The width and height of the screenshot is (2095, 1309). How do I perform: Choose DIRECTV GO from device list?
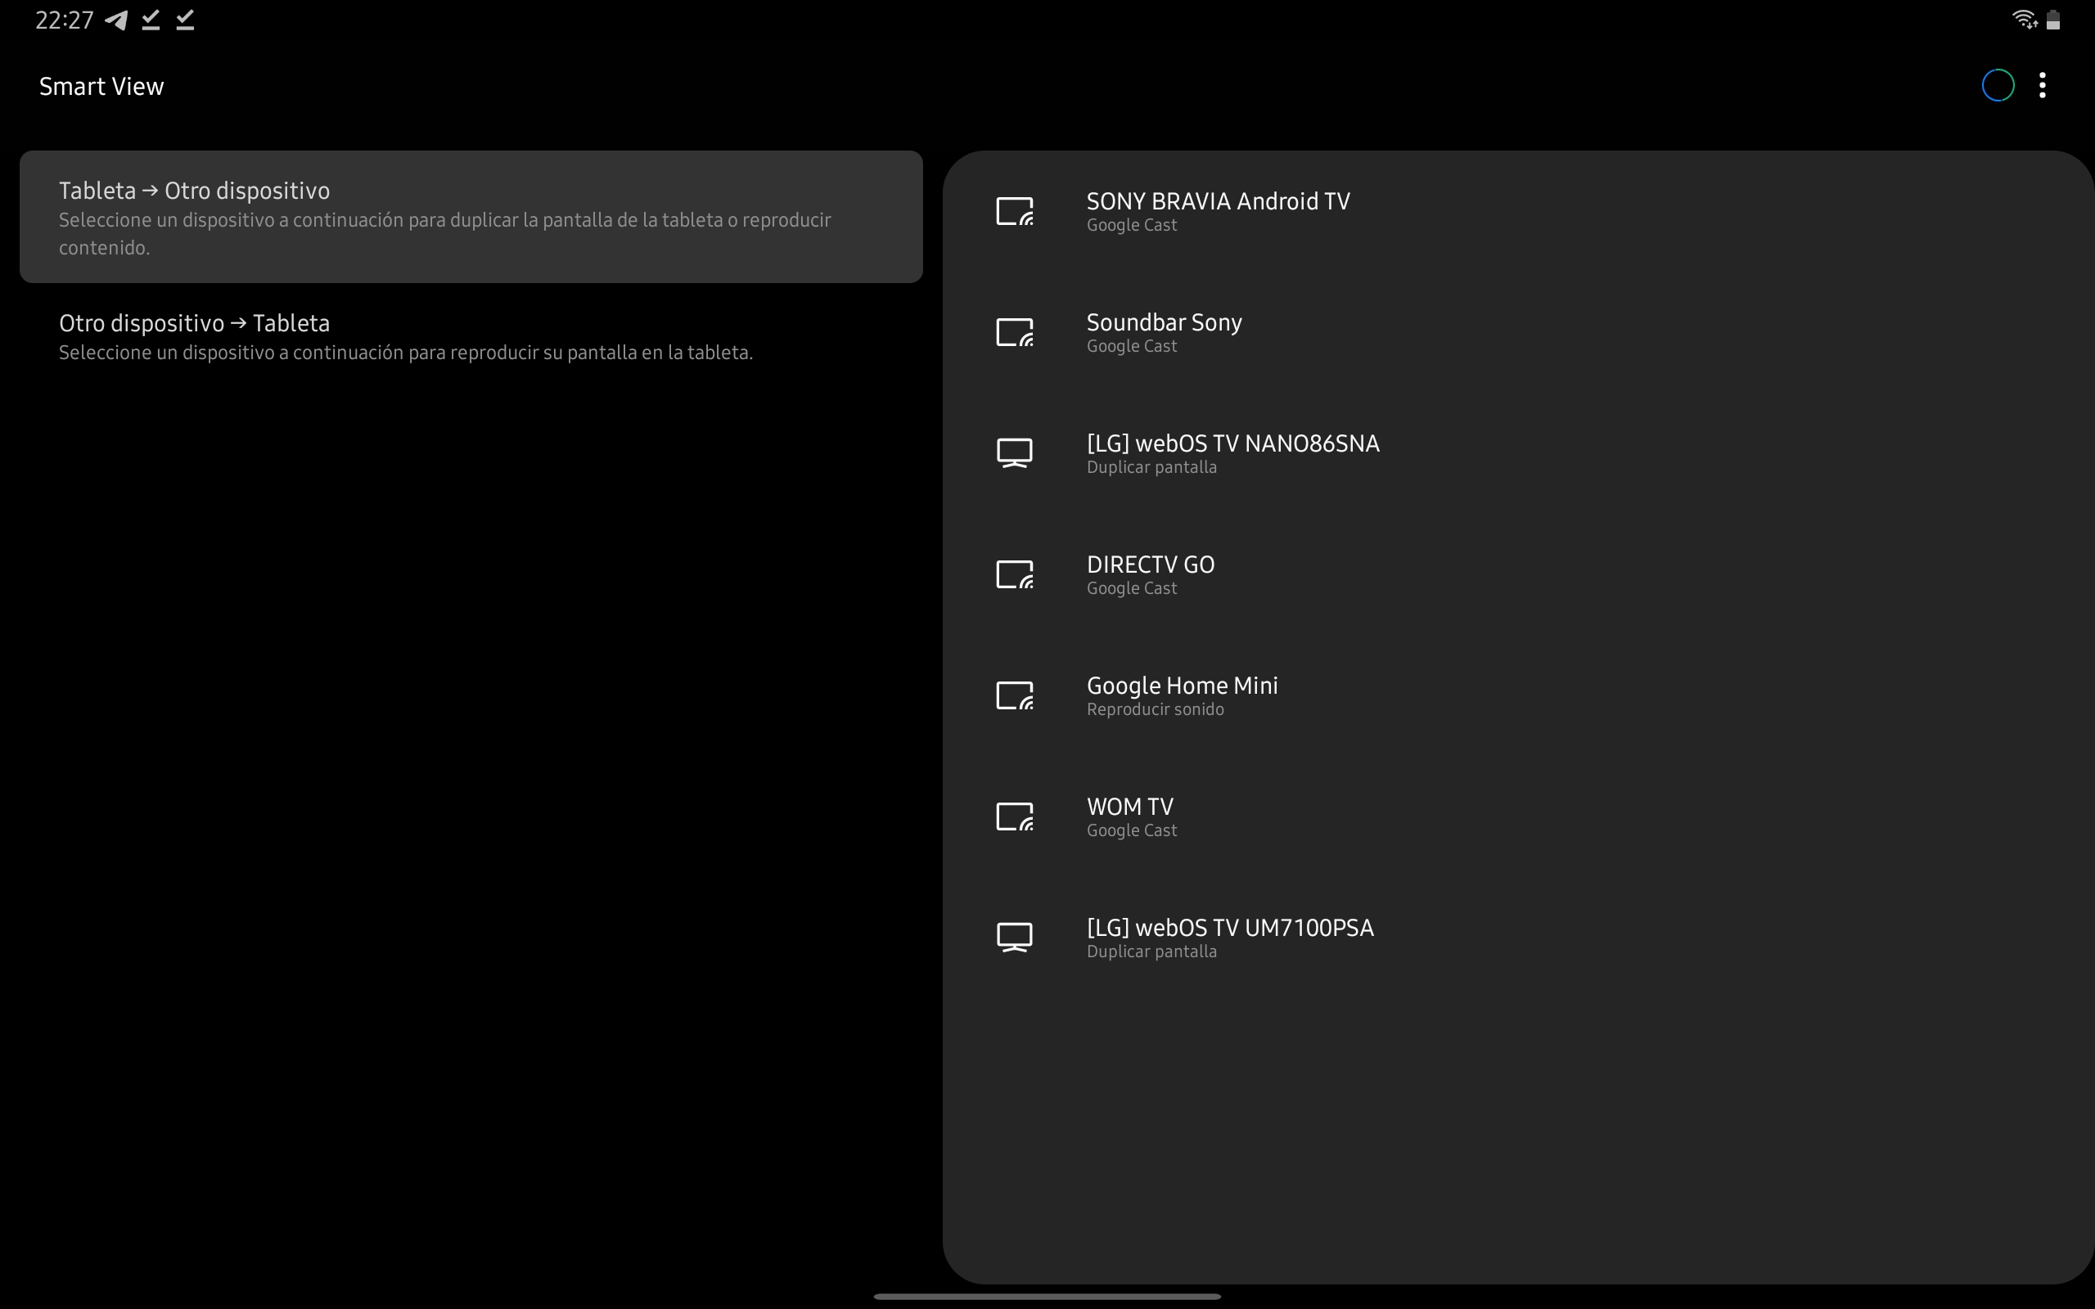[x=1150, y=575]
